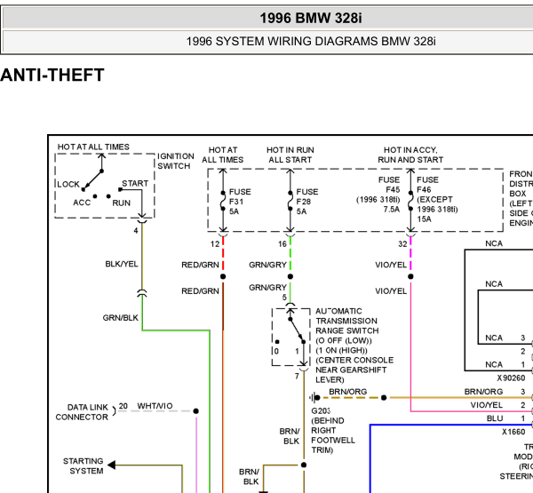
Task: Click the fuse symbol beside the F31 label
Action: point(223,201)
